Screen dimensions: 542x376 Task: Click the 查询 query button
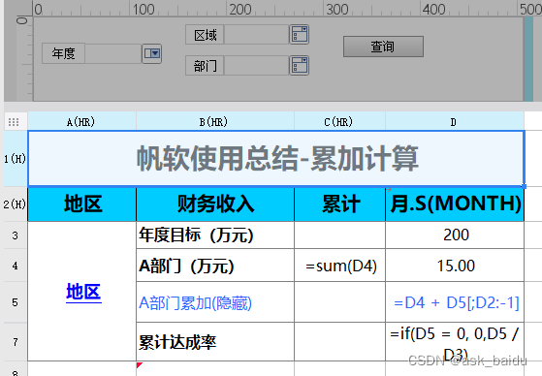click(x=383, y=47)
